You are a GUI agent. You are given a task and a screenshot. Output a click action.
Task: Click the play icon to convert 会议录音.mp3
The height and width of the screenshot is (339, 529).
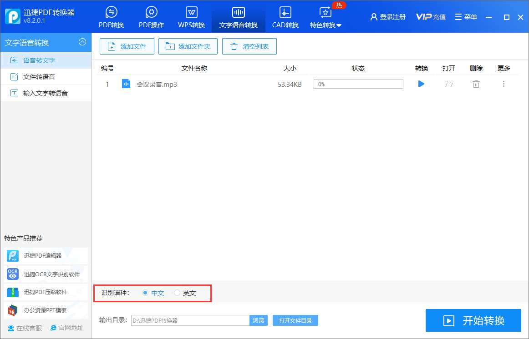coord(421,84)
